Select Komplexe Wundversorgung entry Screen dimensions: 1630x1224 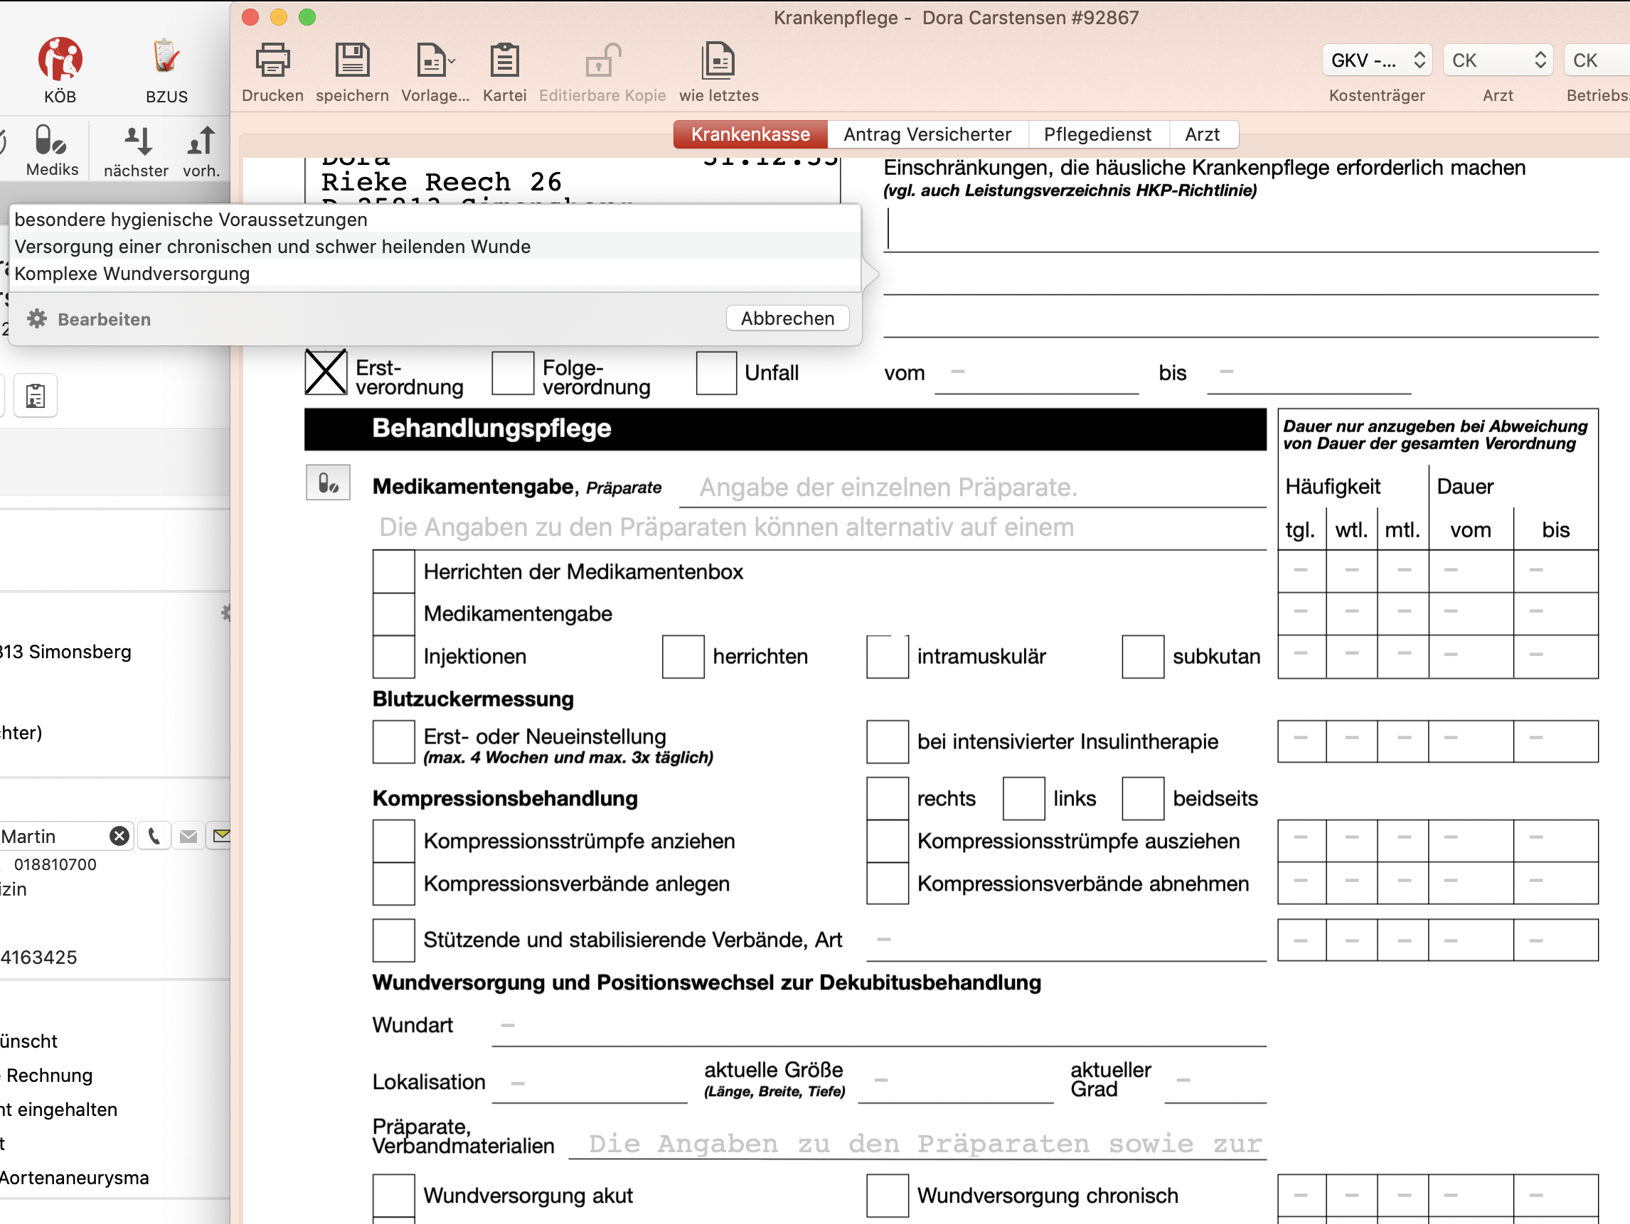pyautogui.click(x=435, y=273)
